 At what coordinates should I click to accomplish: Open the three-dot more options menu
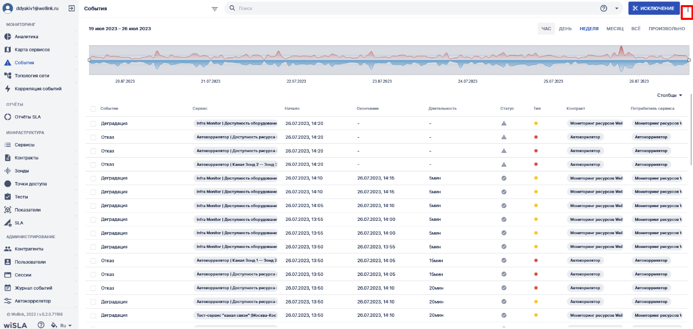(x=687, y=9)
